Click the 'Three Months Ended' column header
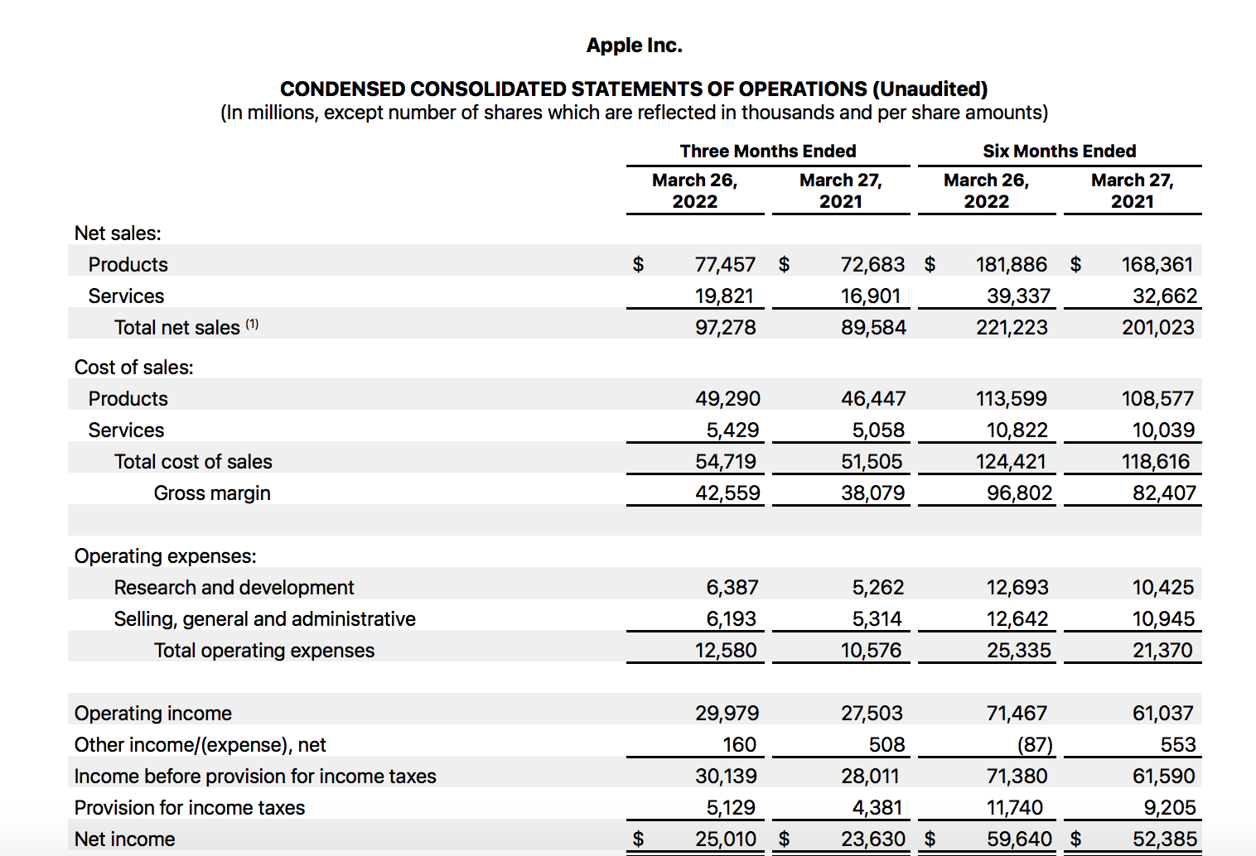Viewport: 1256px width, 856px height. pos(768,151)
